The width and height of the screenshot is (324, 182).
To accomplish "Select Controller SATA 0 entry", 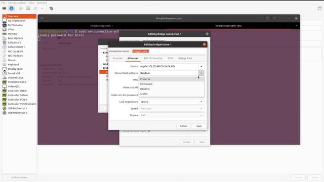I will coord(19,95).
